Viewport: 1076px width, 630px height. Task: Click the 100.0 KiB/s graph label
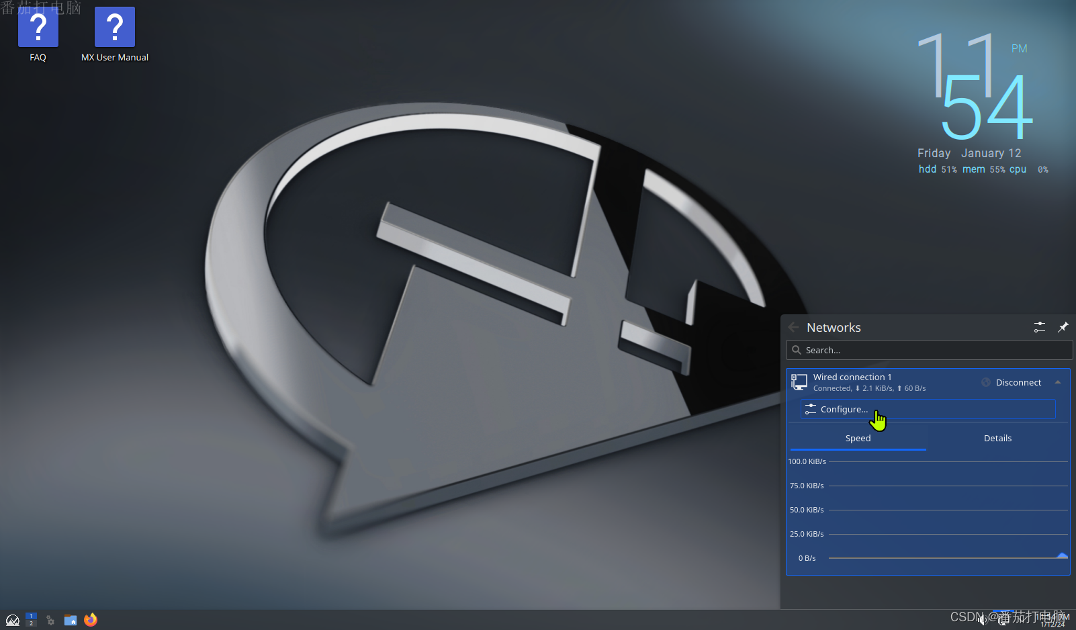807,461
